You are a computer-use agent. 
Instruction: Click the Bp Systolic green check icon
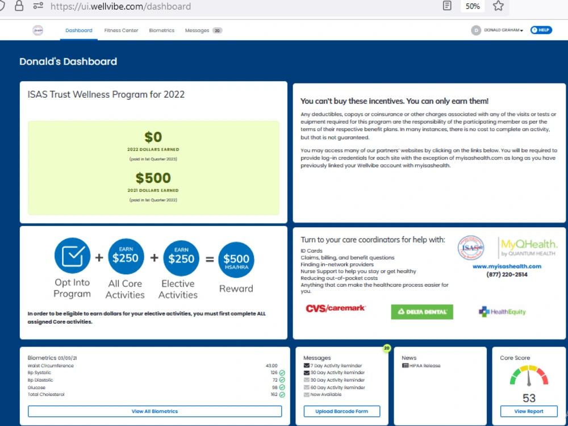point(282,373)
